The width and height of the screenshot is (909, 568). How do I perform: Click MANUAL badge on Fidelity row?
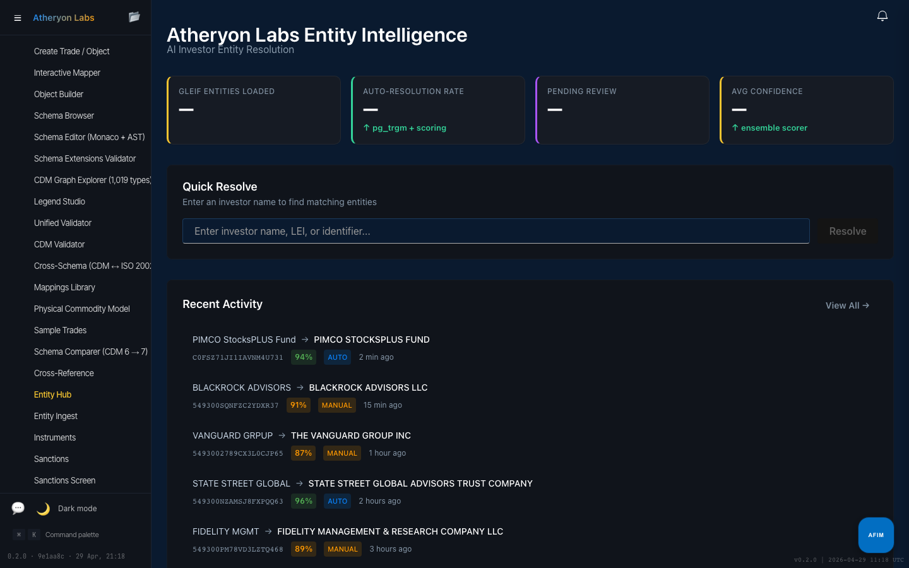(343, 549)
